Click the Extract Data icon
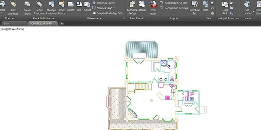261x130 pixels. pos(232,13)
